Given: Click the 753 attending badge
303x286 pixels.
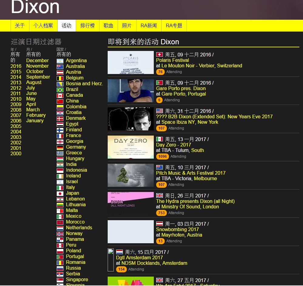Looking at the screenshot, I should pyautogui.click(x=161, y=213).
